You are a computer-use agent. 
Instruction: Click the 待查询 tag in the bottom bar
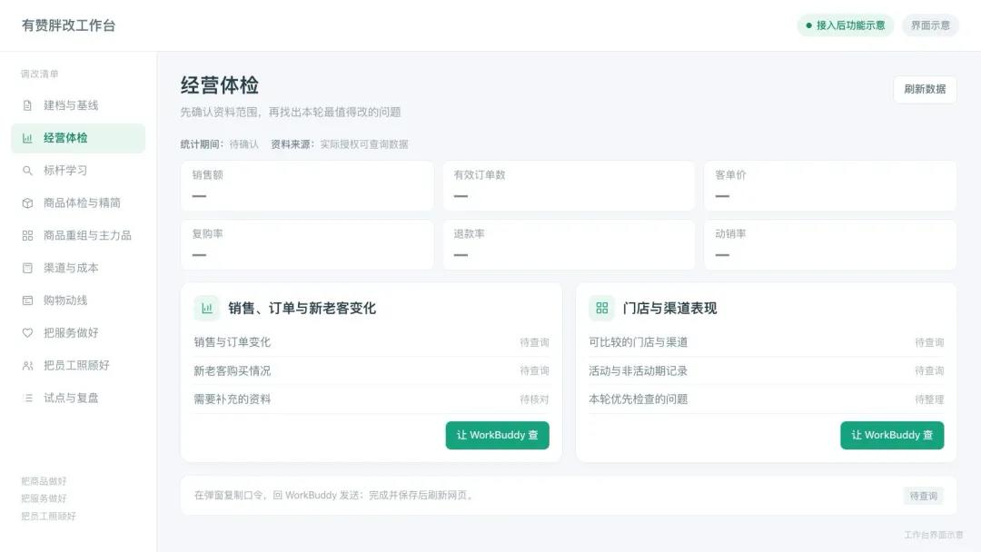point(924,496)
